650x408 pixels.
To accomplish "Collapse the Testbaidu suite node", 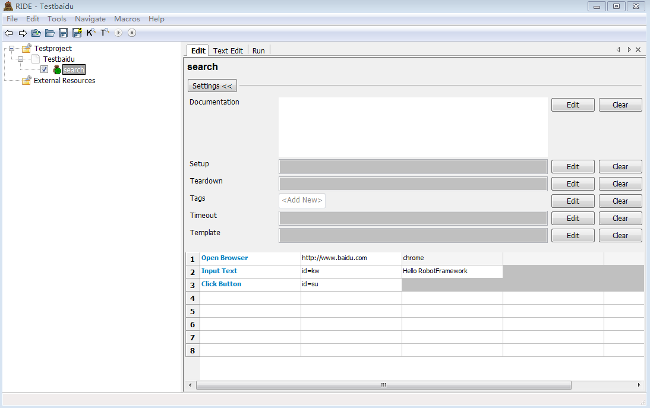I will tap(21, 59).
